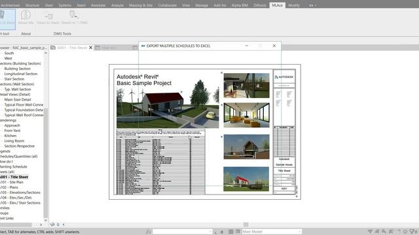This screenshot has width=419, height=235.
Task: Switch to the Systems ribbon tab
Action: 65,5
